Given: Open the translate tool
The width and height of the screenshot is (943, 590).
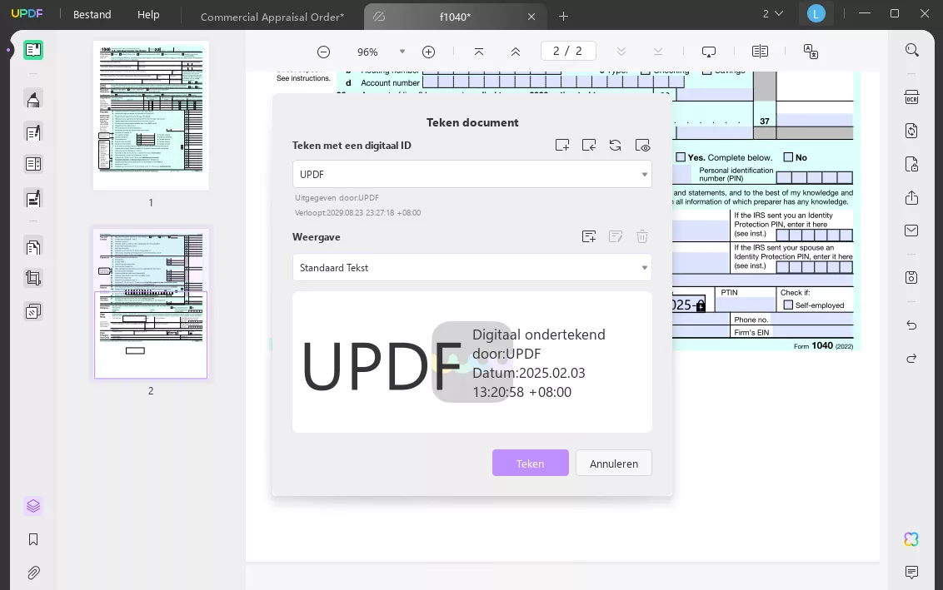Looking at the screenshot, I should coord(811,52).
